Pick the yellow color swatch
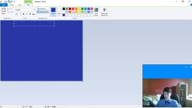The image size is (192, 108). [x=79, y=9]
